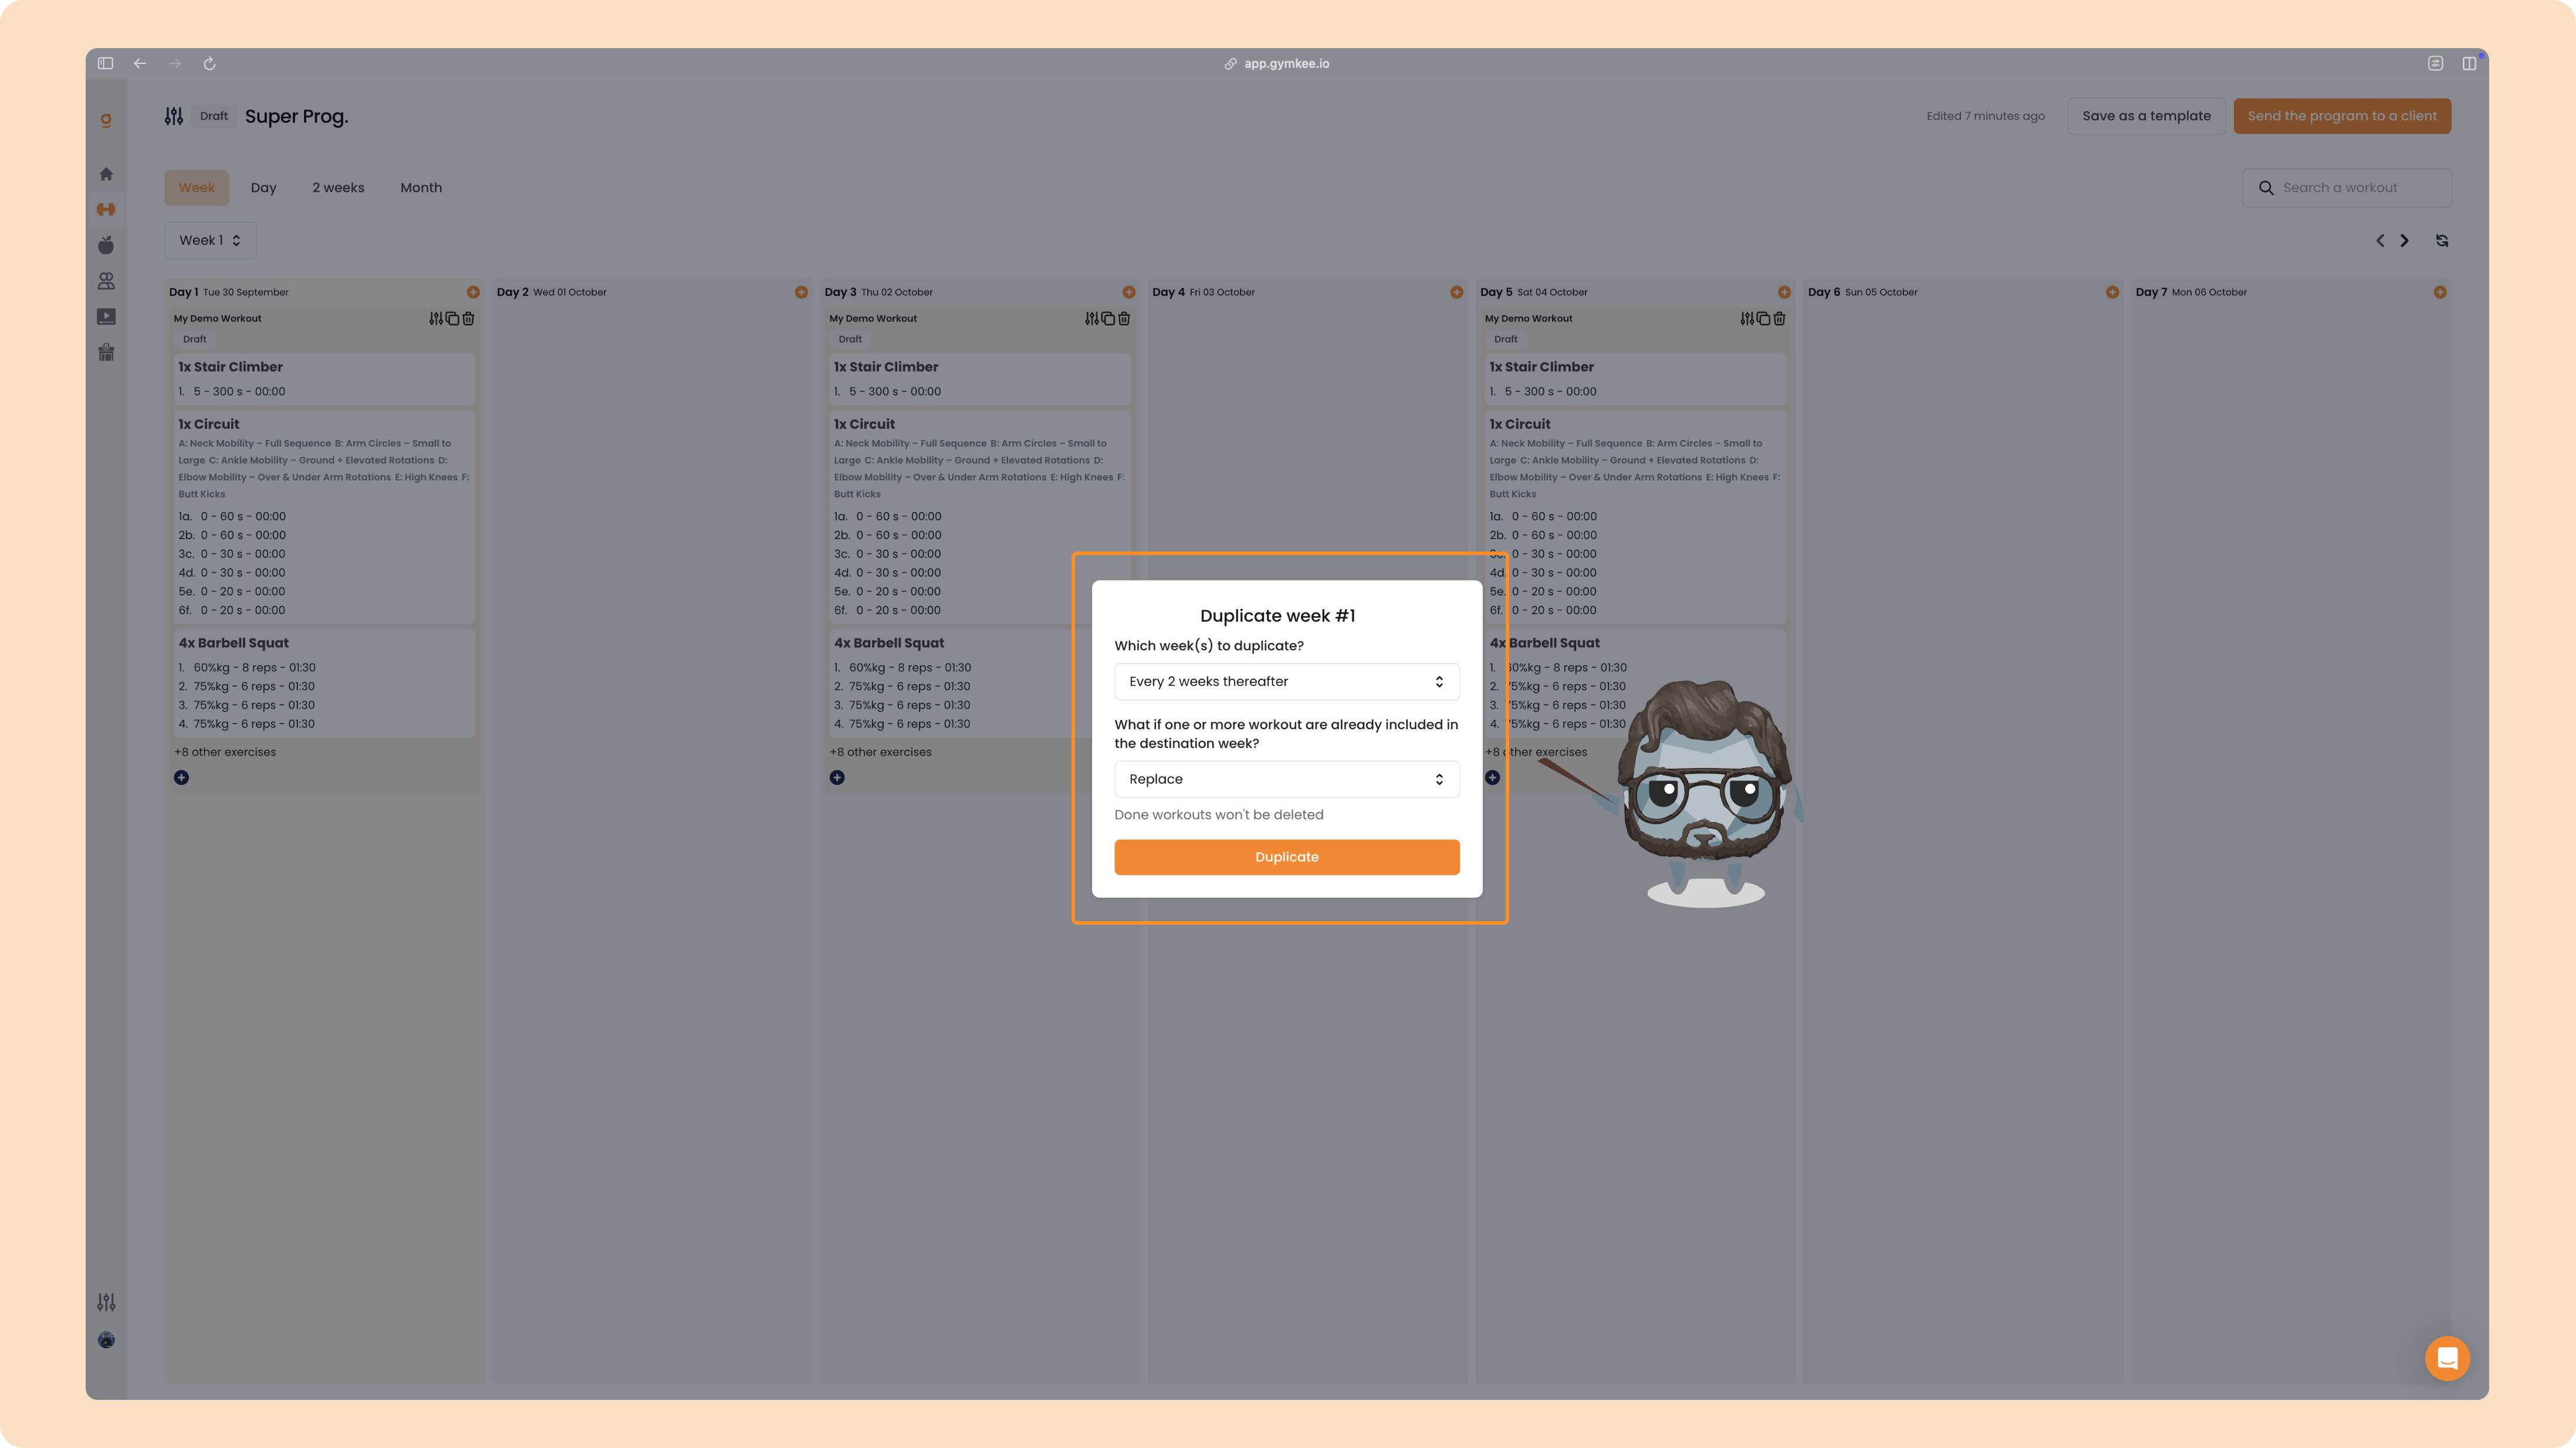The image size is (2576, 1448).
Task: Open Day 1 Stair Climber exercise card
Action: point(324,378)
